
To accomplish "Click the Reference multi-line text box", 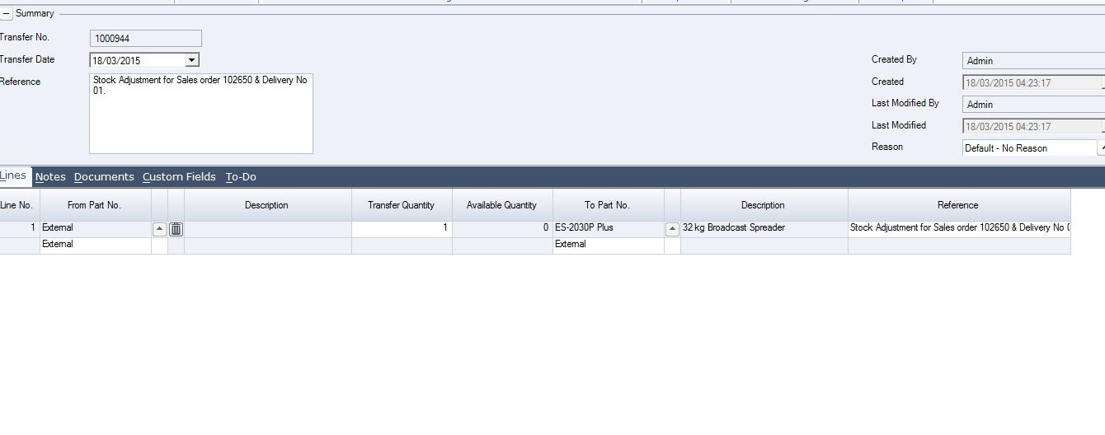I will 200,114.
